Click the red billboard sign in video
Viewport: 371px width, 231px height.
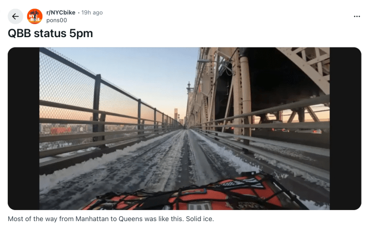pos(61,130)
